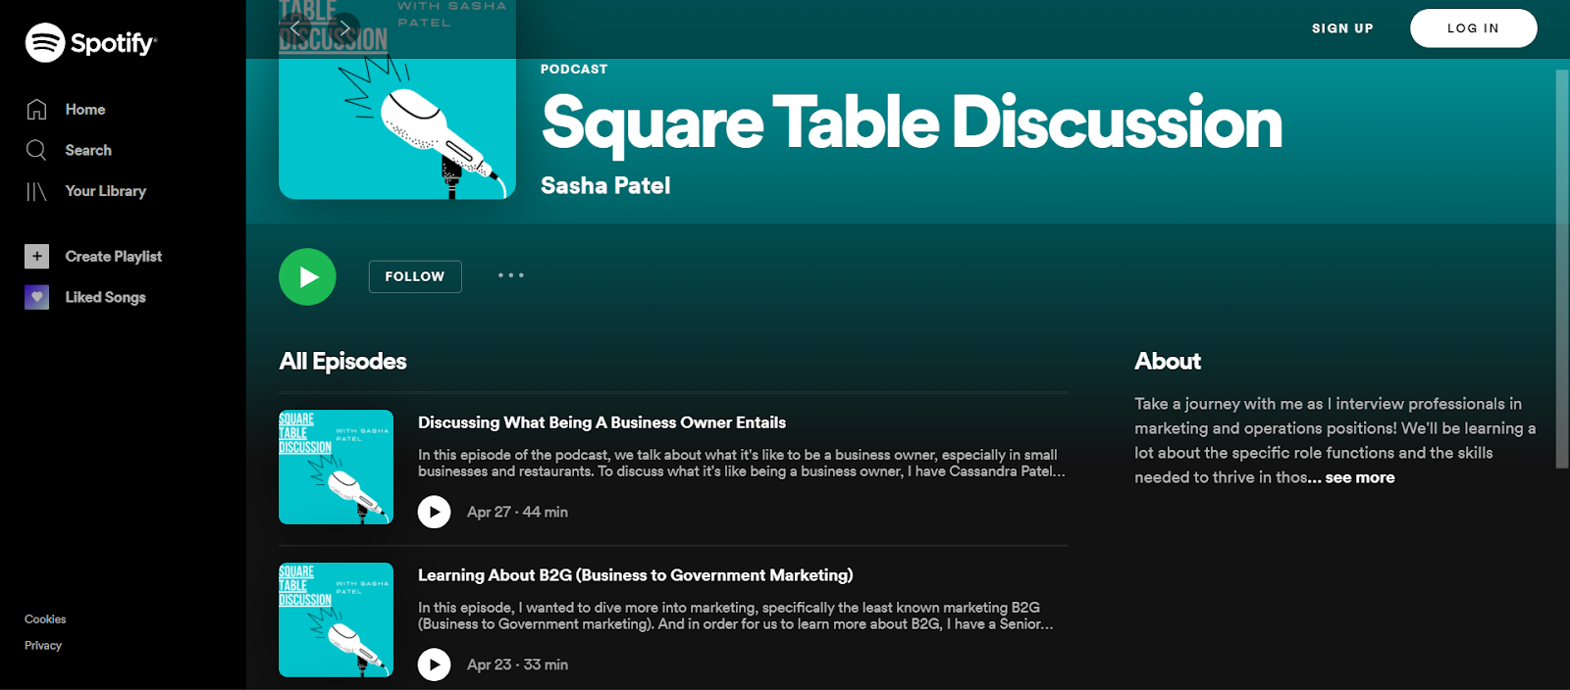
Task: Play the Apr 27 episode
Action: click(434, 512)
